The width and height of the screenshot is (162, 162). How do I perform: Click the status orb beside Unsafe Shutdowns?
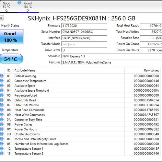(2, 134)
